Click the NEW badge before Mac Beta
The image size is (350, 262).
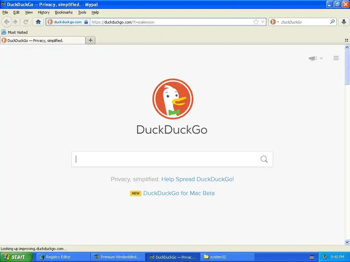click(135, 193)
